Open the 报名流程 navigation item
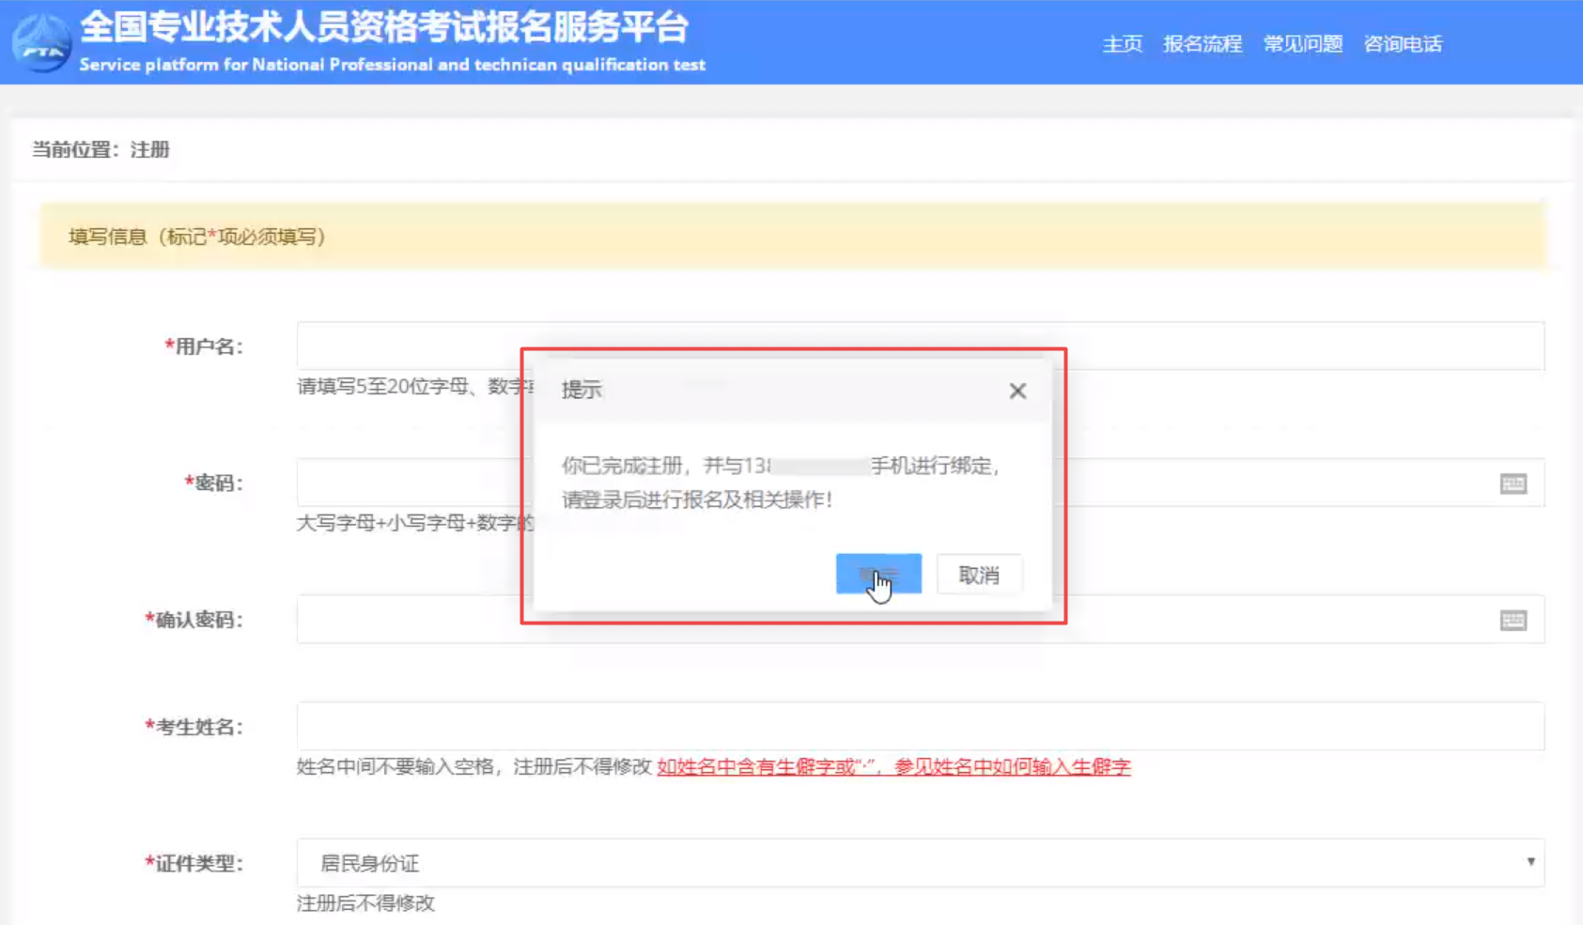This screenshot has height=925, width=1583. 1203,44
